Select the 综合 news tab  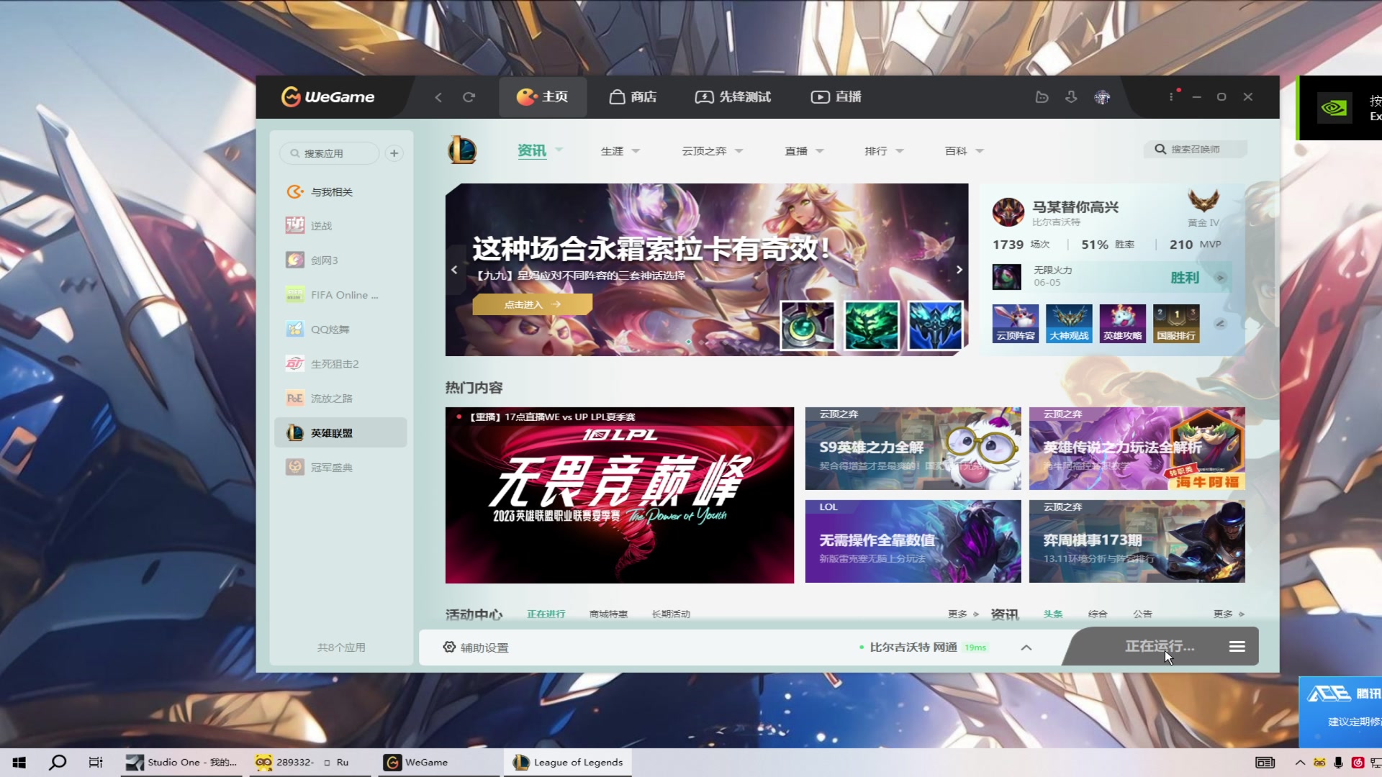click(1098, 614)
